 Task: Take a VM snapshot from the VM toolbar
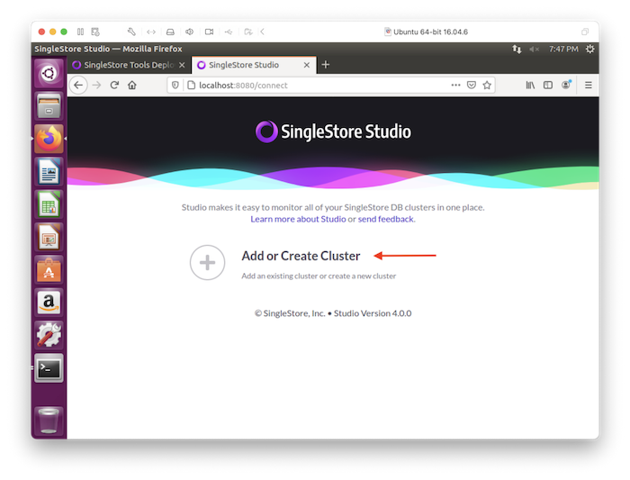(95, 32)
